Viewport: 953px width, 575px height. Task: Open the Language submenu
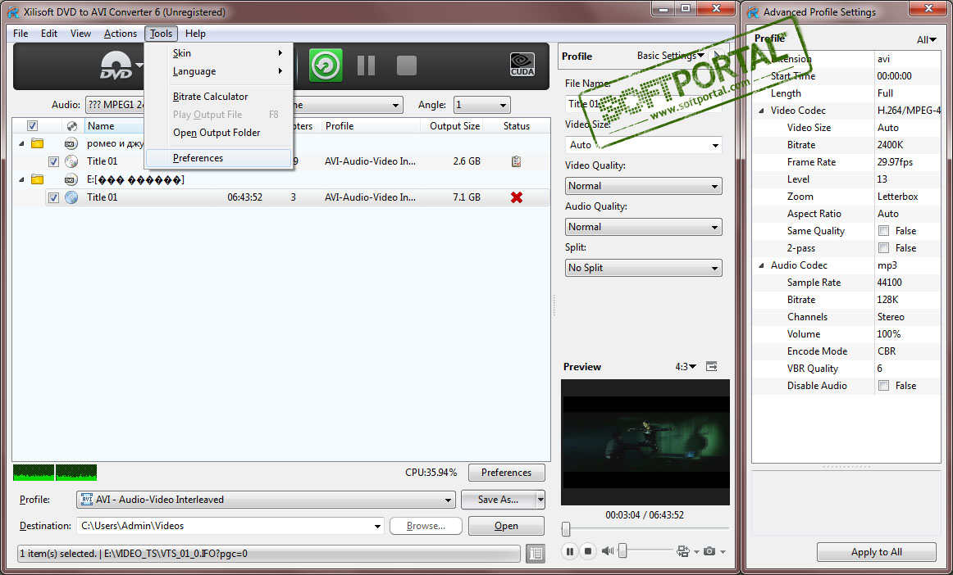[x=219, y=71]
